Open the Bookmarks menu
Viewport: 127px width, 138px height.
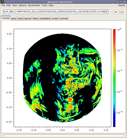pos(34,5)
